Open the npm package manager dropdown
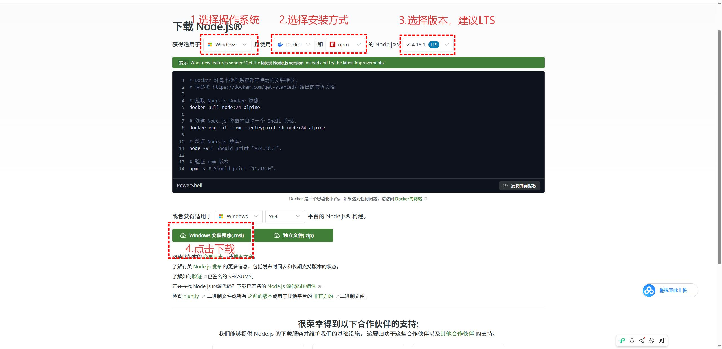This screenshot has width=722, height=349. click(x=345, y=45)
